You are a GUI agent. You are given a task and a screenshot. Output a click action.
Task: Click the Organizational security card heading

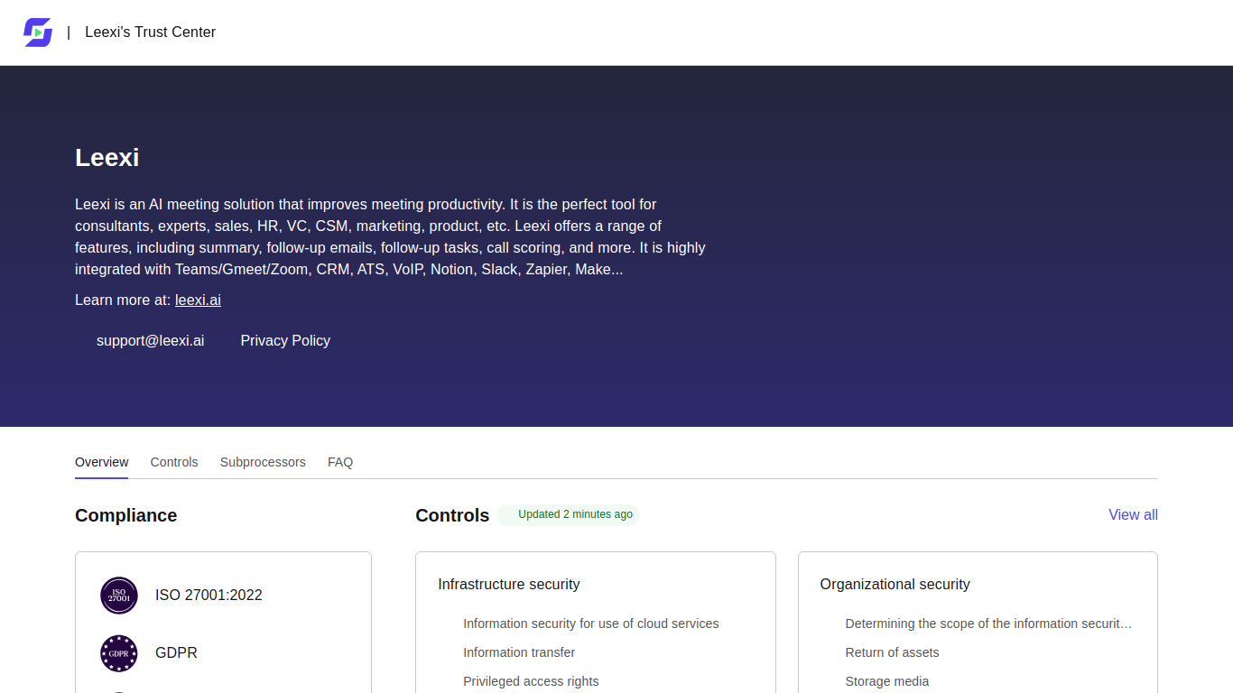coord(895,585)
